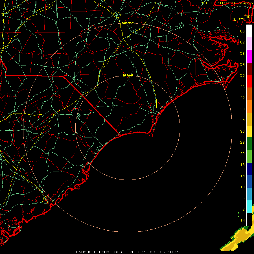Click the '66' legend scale label
This screenshot has height=254, width=254.
click(x=242, y=31)
